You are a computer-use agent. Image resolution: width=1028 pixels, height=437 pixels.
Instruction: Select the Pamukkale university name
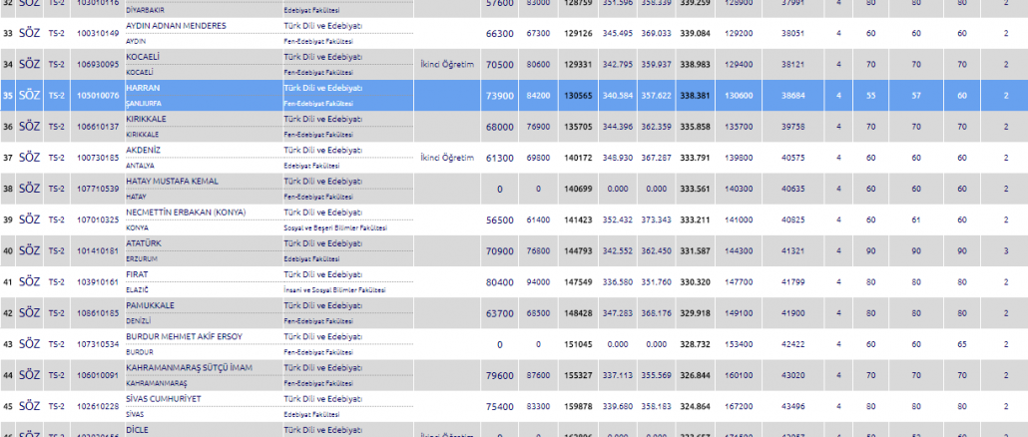tap(153, 304)
